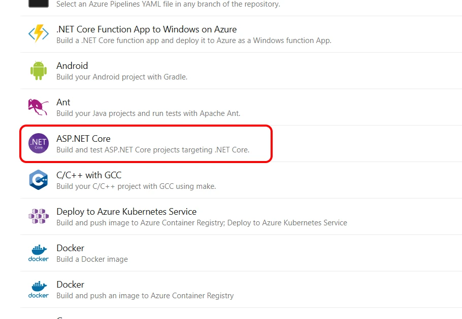Image resolution: width=462 pixels, height=319 pixels.
Task: Pick the 'Ant' template title
Action: pos(63,102)
